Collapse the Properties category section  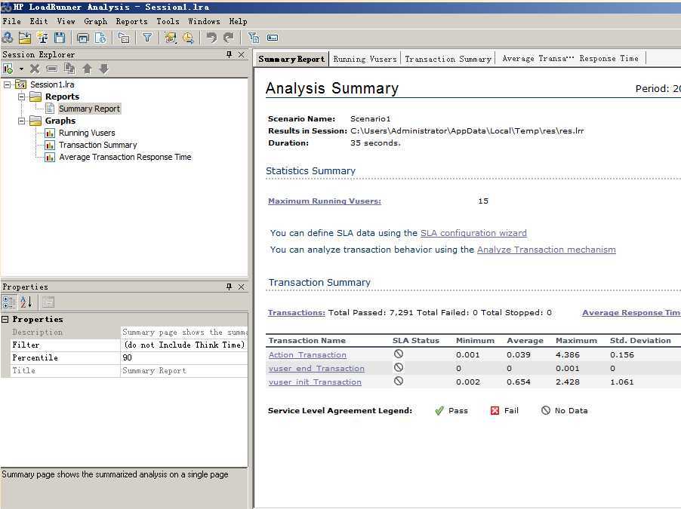(5, 320)
